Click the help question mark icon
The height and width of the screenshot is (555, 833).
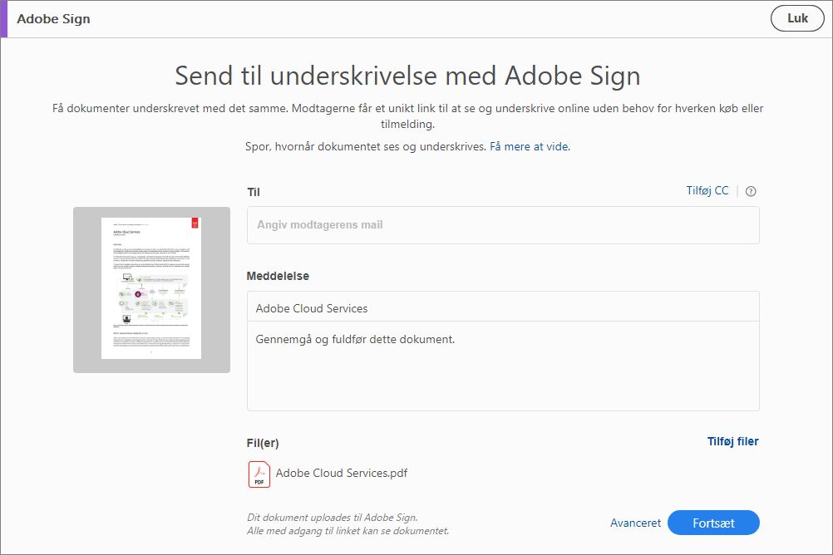(x=751, y=191)
